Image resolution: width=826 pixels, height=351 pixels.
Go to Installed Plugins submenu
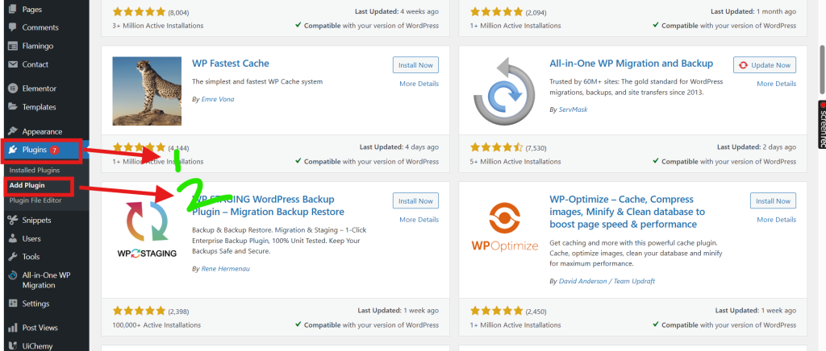tap(34, 170)
